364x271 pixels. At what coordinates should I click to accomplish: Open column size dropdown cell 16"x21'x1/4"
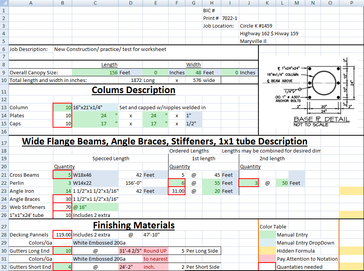point(95,108)
